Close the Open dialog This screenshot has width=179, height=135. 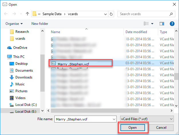(x=174, y=4)
